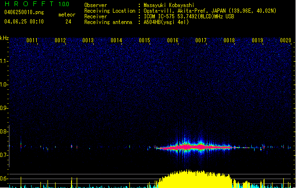Click the date stamp 04.06.25 00:10

[24, 22]
